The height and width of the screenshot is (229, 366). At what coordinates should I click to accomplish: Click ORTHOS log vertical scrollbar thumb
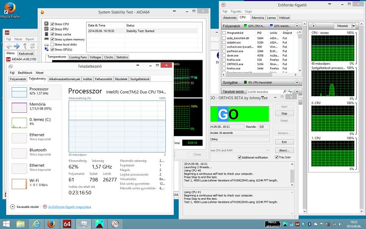pyautogui.click(x=292, y=176)
